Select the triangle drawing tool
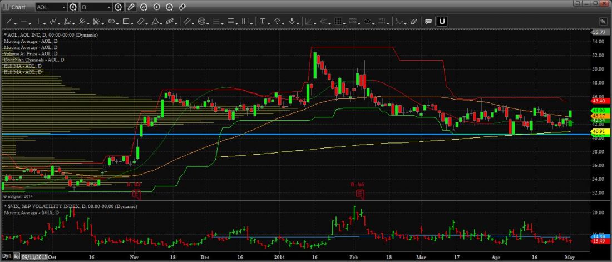The width and height of the screenshot is (612, 262). tap(156, 22)
